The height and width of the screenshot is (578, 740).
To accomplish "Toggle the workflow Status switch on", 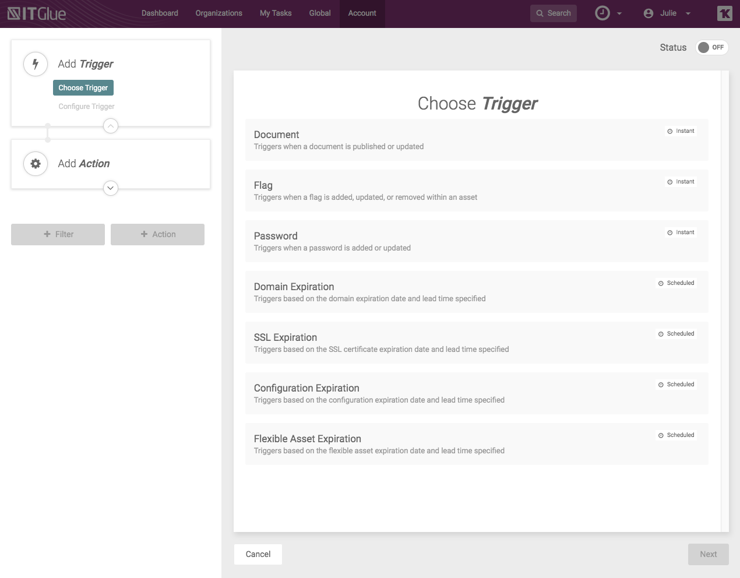I will click(x=711, y=48).
